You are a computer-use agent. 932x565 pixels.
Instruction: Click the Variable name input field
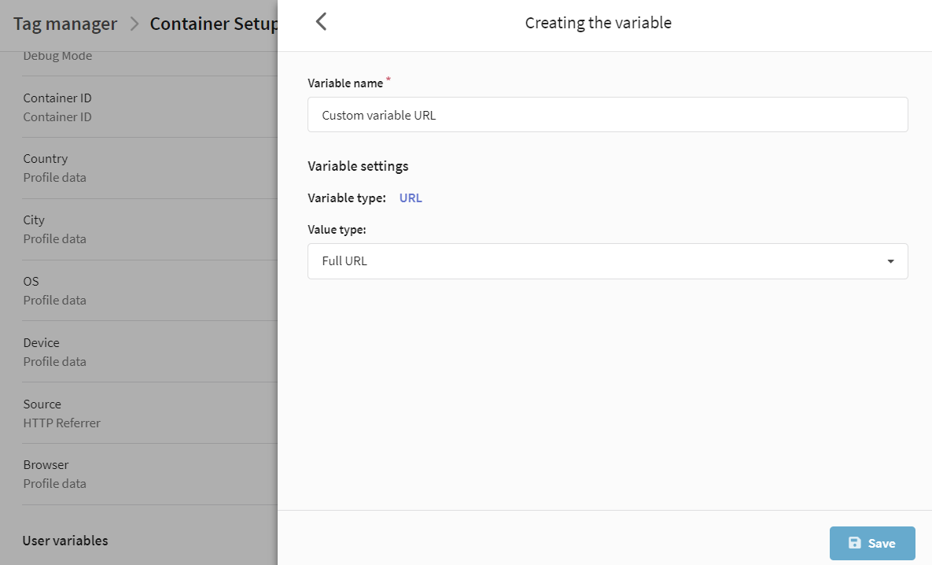pos(607,115)
